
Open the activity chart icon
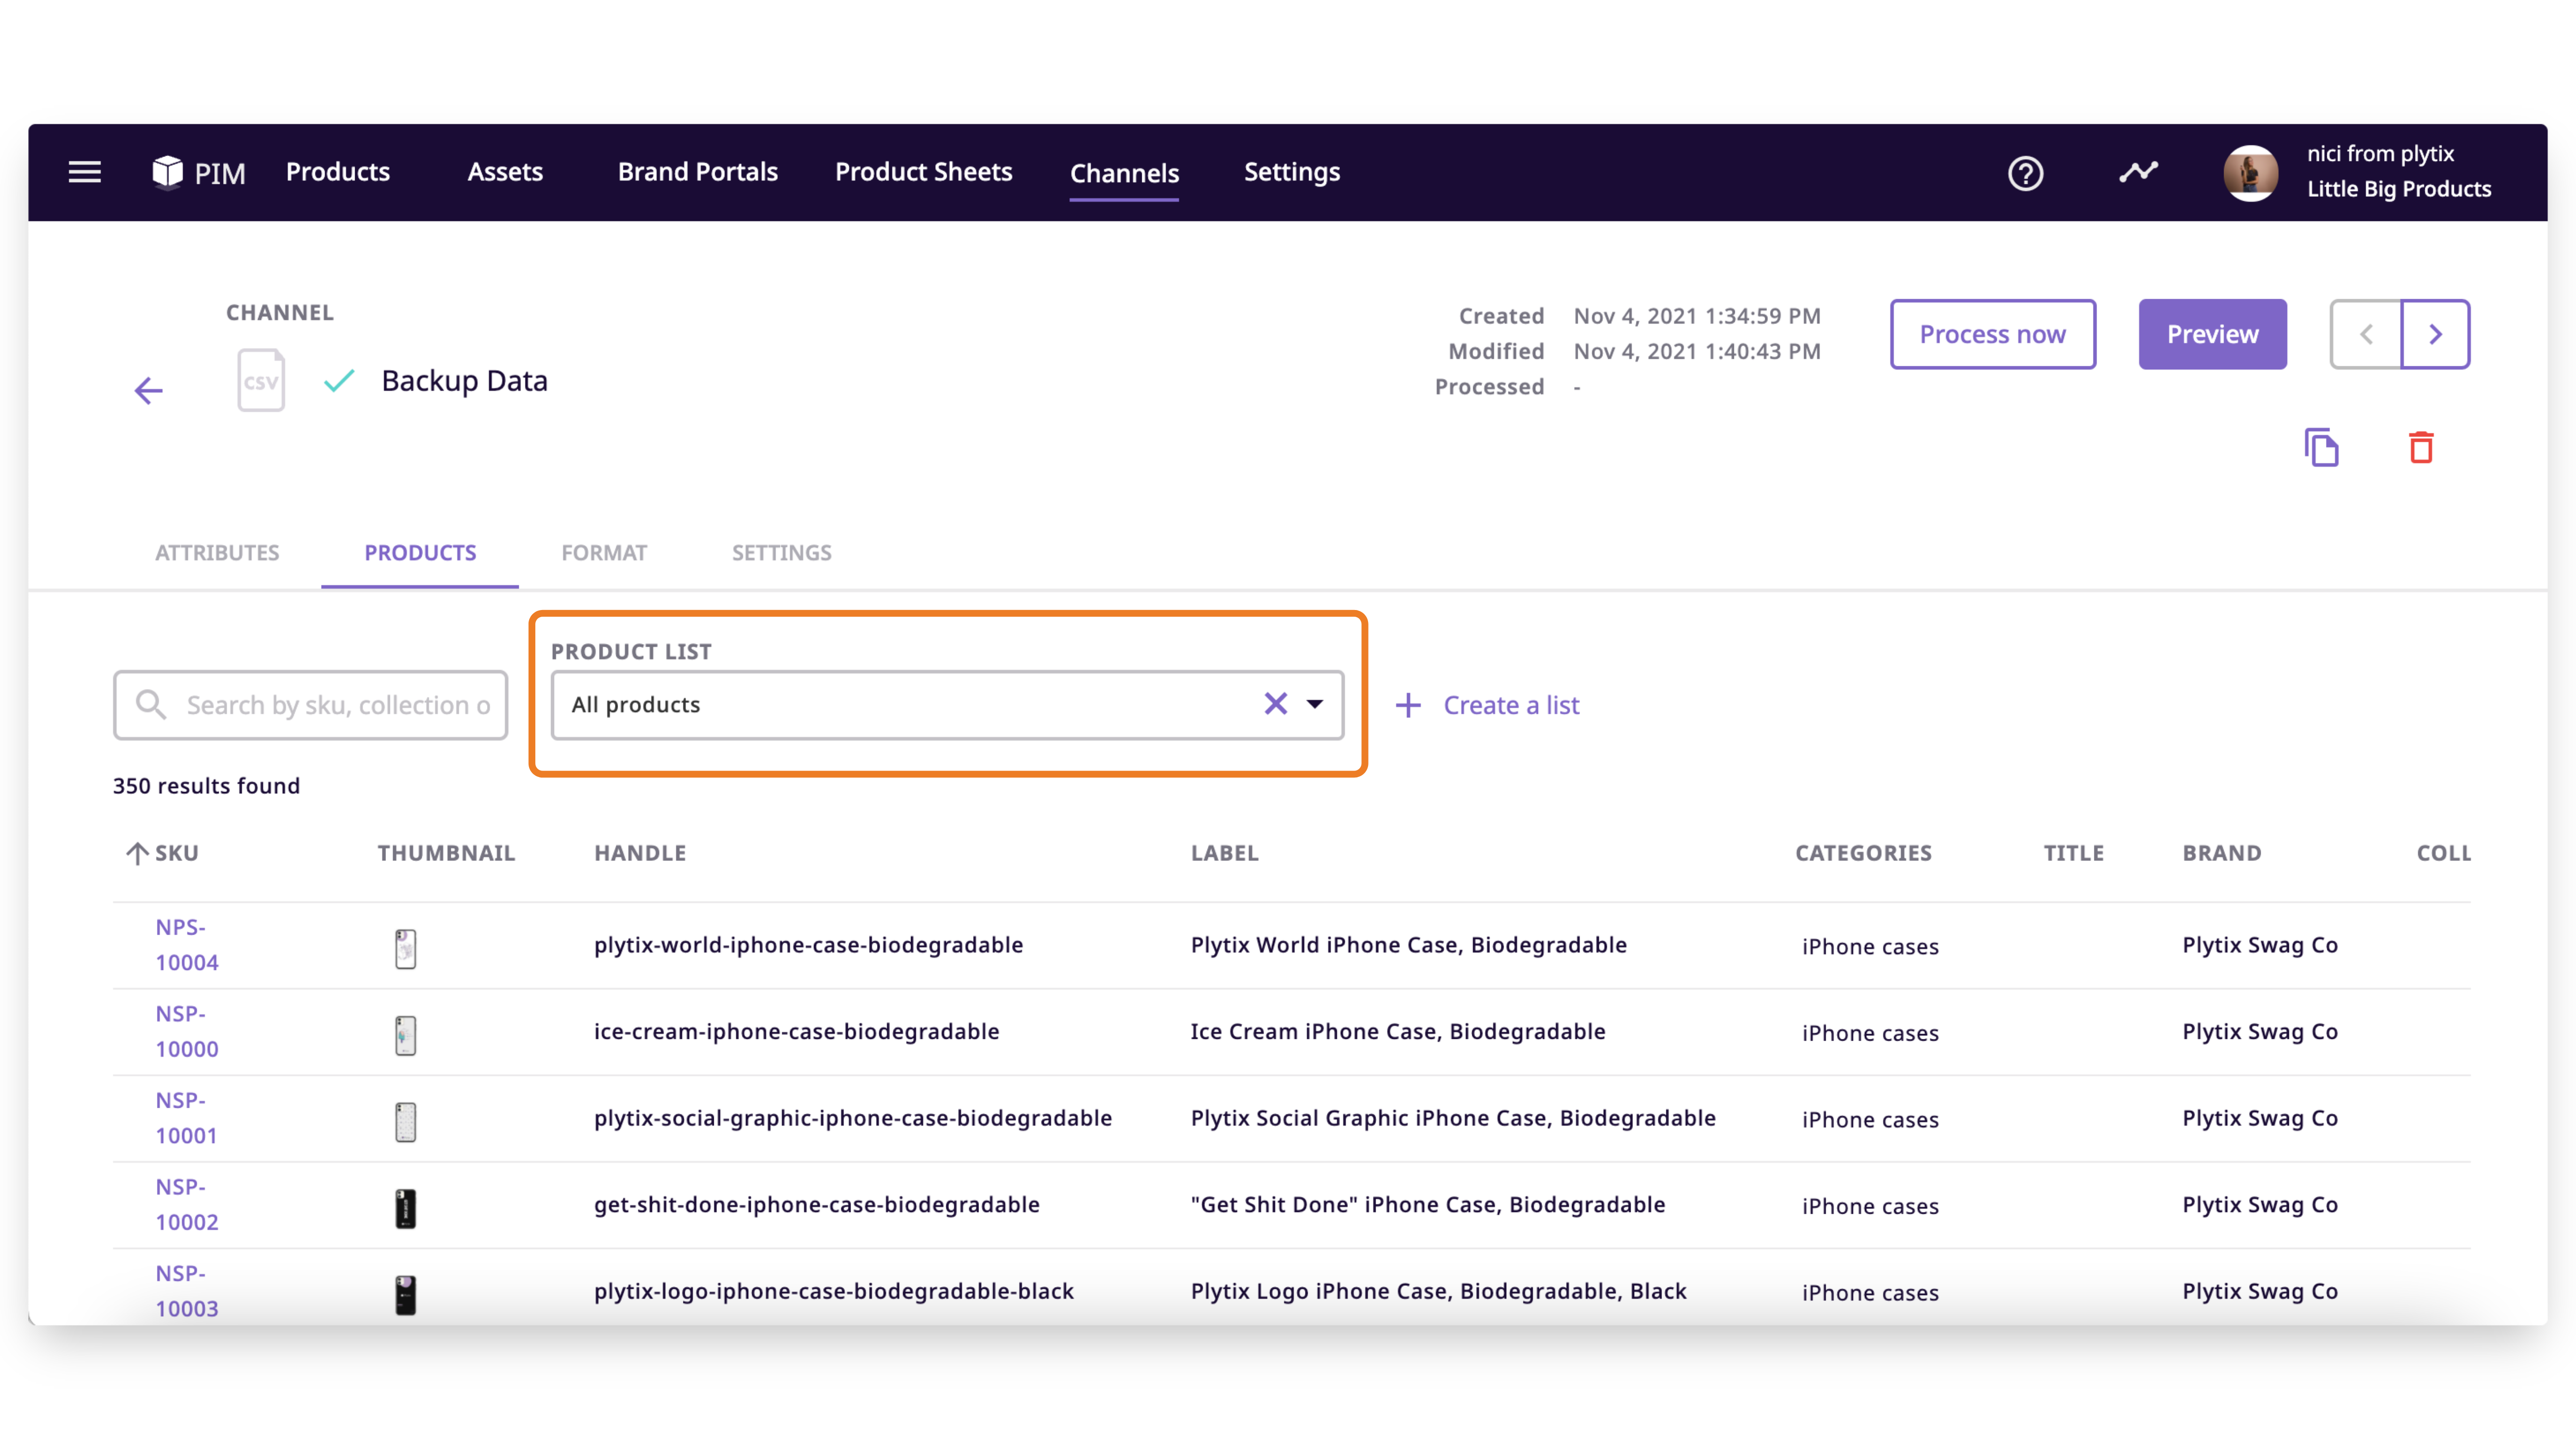pyautogui.click(x=2138, y=172)
